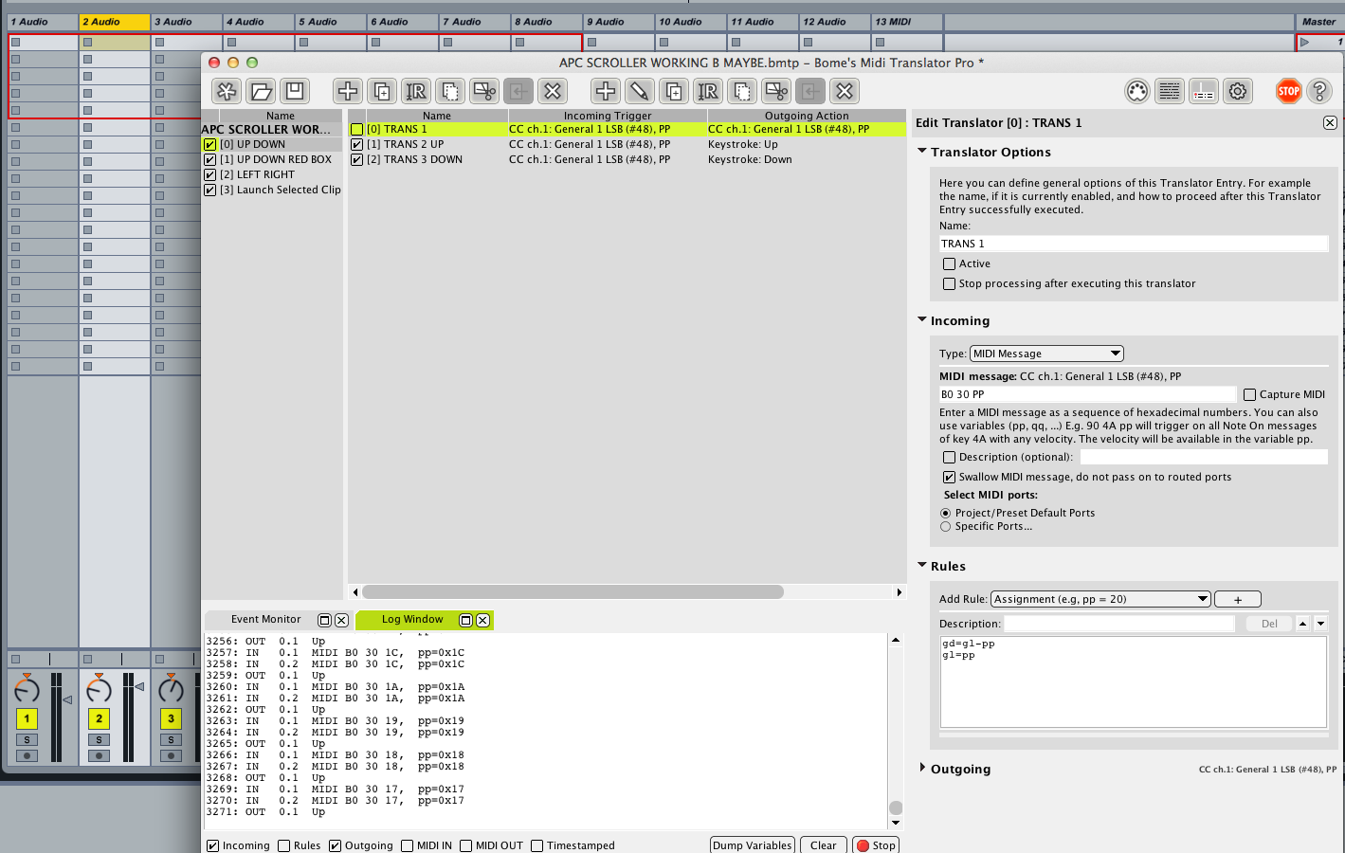The image size is (1345, 853).
Task: Detach the Event Monitor panel
Action: click(324, 620)
